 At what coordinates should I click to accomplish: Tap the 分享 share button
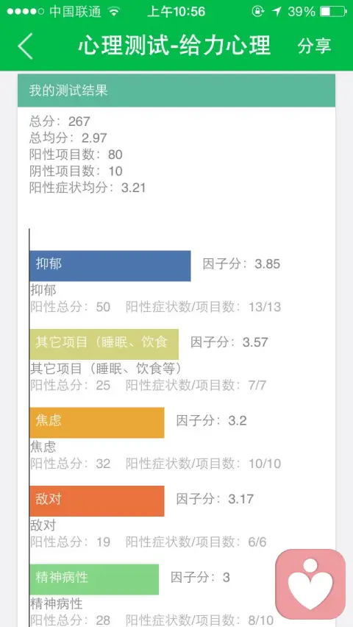pos(315,46)
